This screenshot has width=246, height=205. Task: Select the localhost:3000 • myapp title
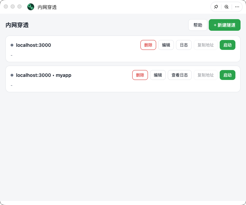point(44,75)
